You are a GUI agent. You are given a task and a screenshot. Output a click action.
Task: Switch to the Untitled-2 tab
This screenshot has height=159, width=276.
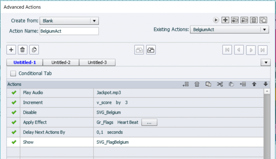61,62
